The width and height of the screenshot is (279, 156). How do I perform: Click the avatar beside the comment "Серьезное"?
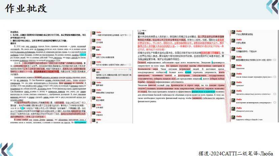coord(233,66)
